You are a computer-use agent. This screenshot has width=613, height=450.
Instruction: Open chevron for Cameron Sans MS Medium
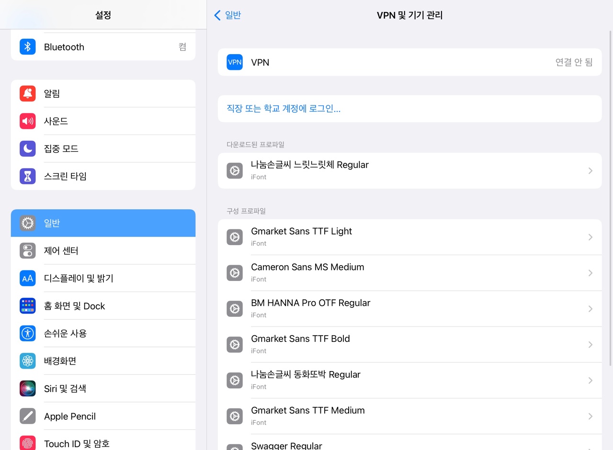pyautogui.click(x=590, y=273)
